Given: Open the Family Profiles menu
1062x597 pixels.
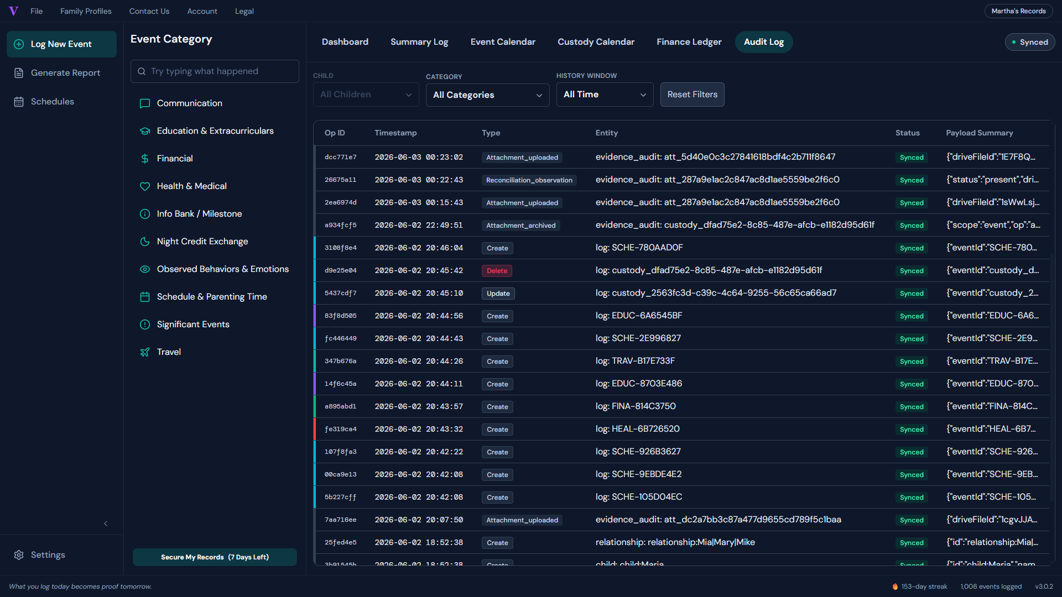Looking at the screenshot, I should pyautogui.click(x=86, y=11).
